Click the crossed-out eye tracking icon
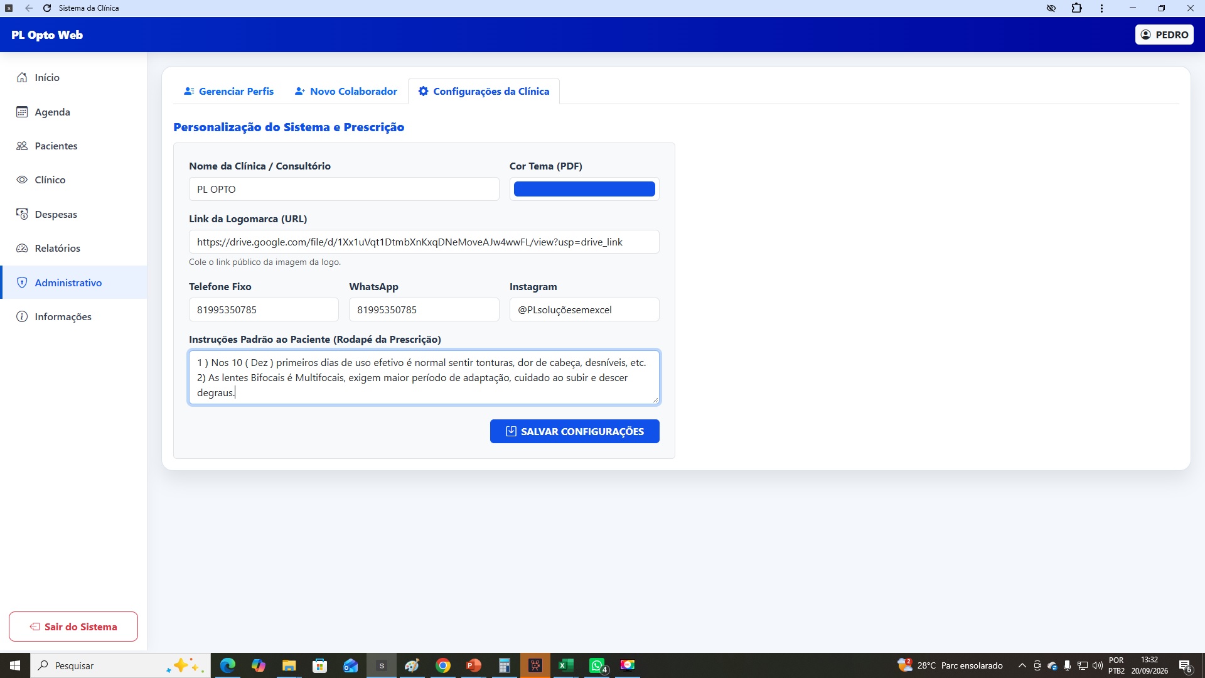This screenshot has height=678, width=1205. point(1051,8)
